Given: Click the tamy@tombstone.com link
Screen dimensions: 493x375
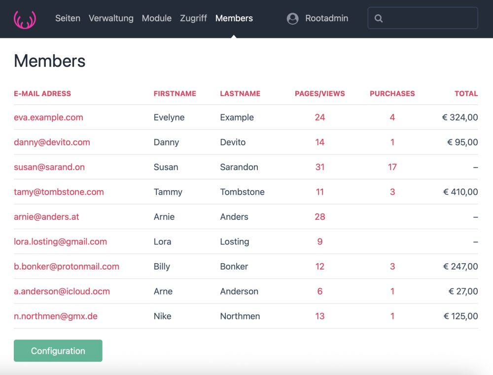Looking at the screenshot, I should coord(59,192).
